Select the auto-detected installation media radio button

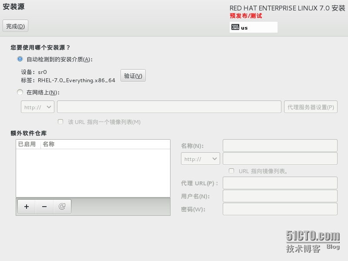click(20, 59)
